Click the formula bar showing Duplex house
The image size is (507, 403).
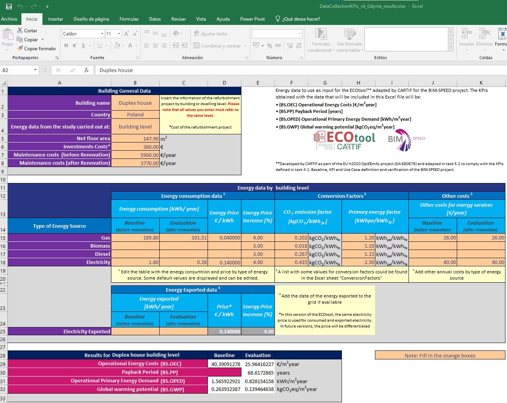[301, 70]
